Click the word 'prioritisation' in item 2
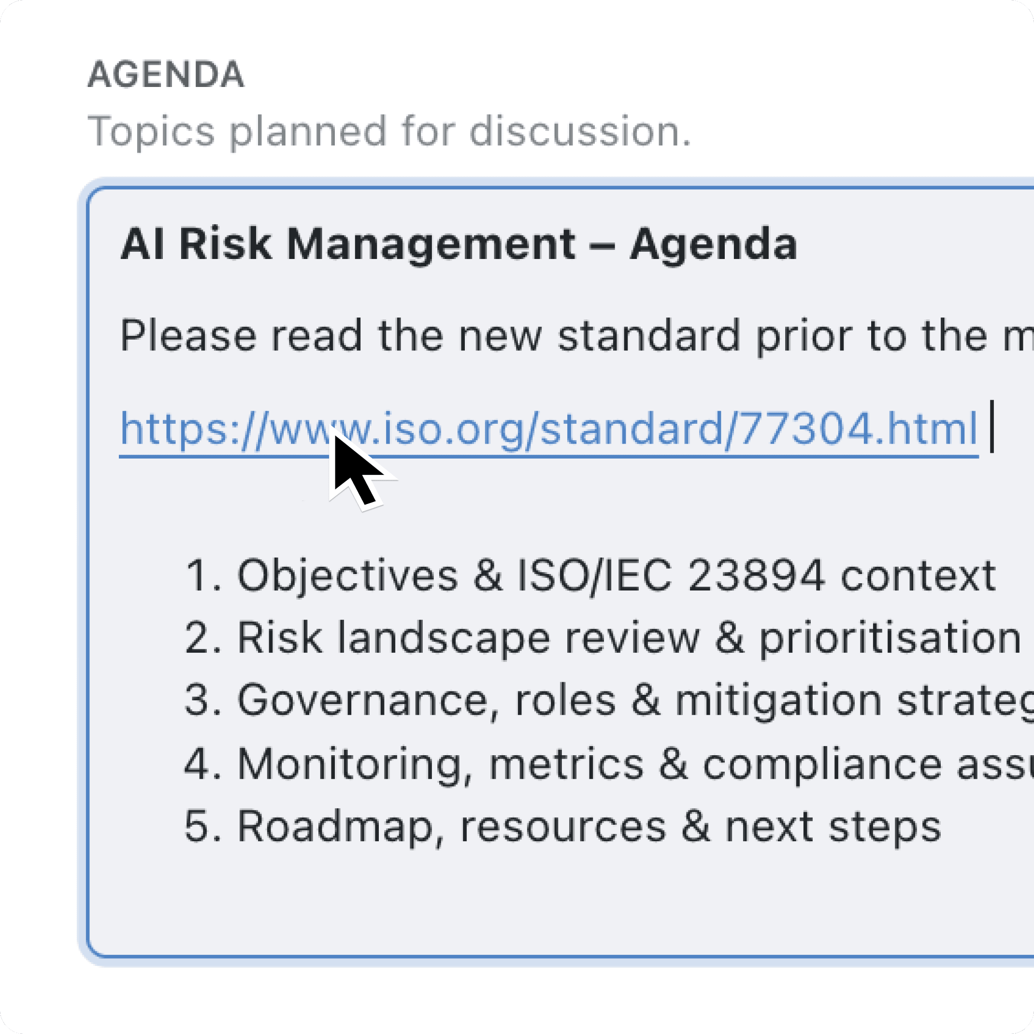The height and width of the screenshot is (1034, 1034). 890,638
